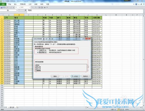Screen dimensions: 145x111
Task: Click horizontal scrollbar left arrow
Action: click(87, 107)
